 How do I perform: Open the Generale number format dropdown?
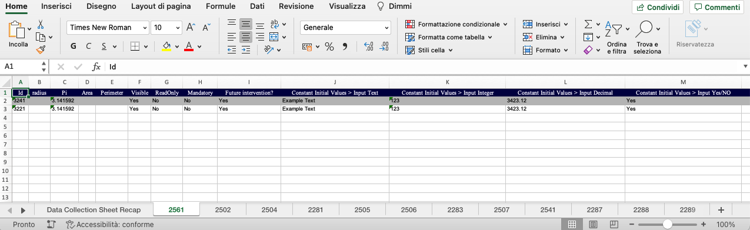tap(386, 28)
